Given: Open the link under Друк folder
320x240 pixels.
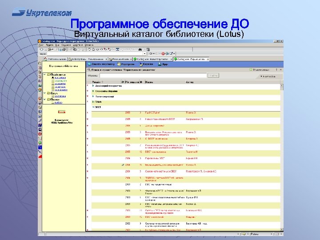Looking at the screenshot, I should pos(60,96).
